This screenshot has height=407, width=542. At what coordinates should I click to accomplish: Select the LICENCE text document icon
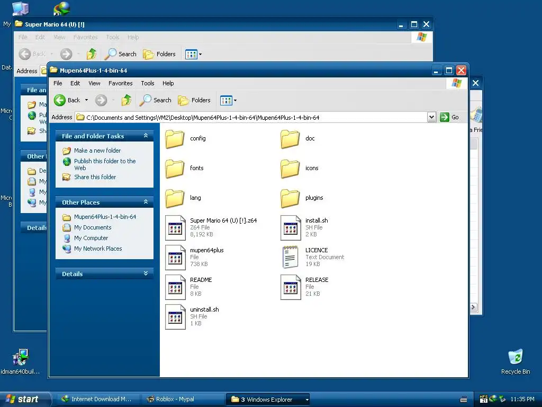pyautogui.click(x=291, y=257)
